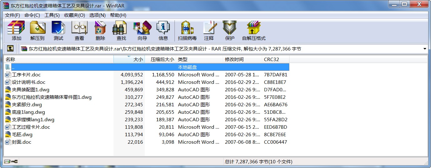The image size is (431, 168).
Task: Sort by the CRC32 column header
Action: (276, 59)
